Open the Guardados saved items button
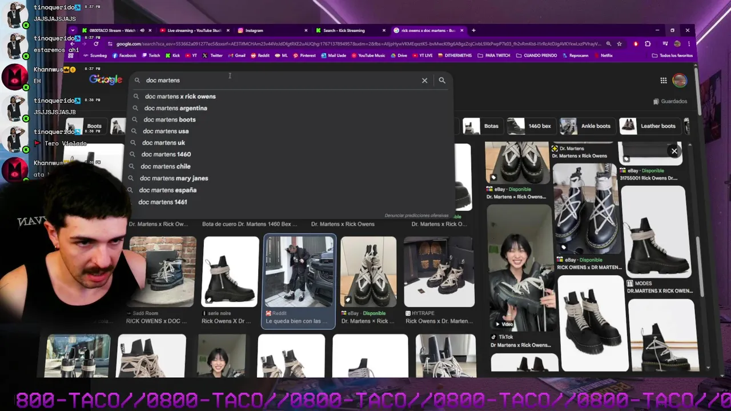Image resolution: width=731 pixels, height=411 pixels. coord(670,101)
